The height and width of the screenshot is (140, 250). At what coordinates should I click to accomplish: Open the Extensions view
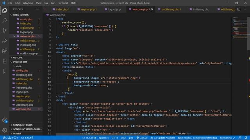pyautogui.click(x=5, y=51)
